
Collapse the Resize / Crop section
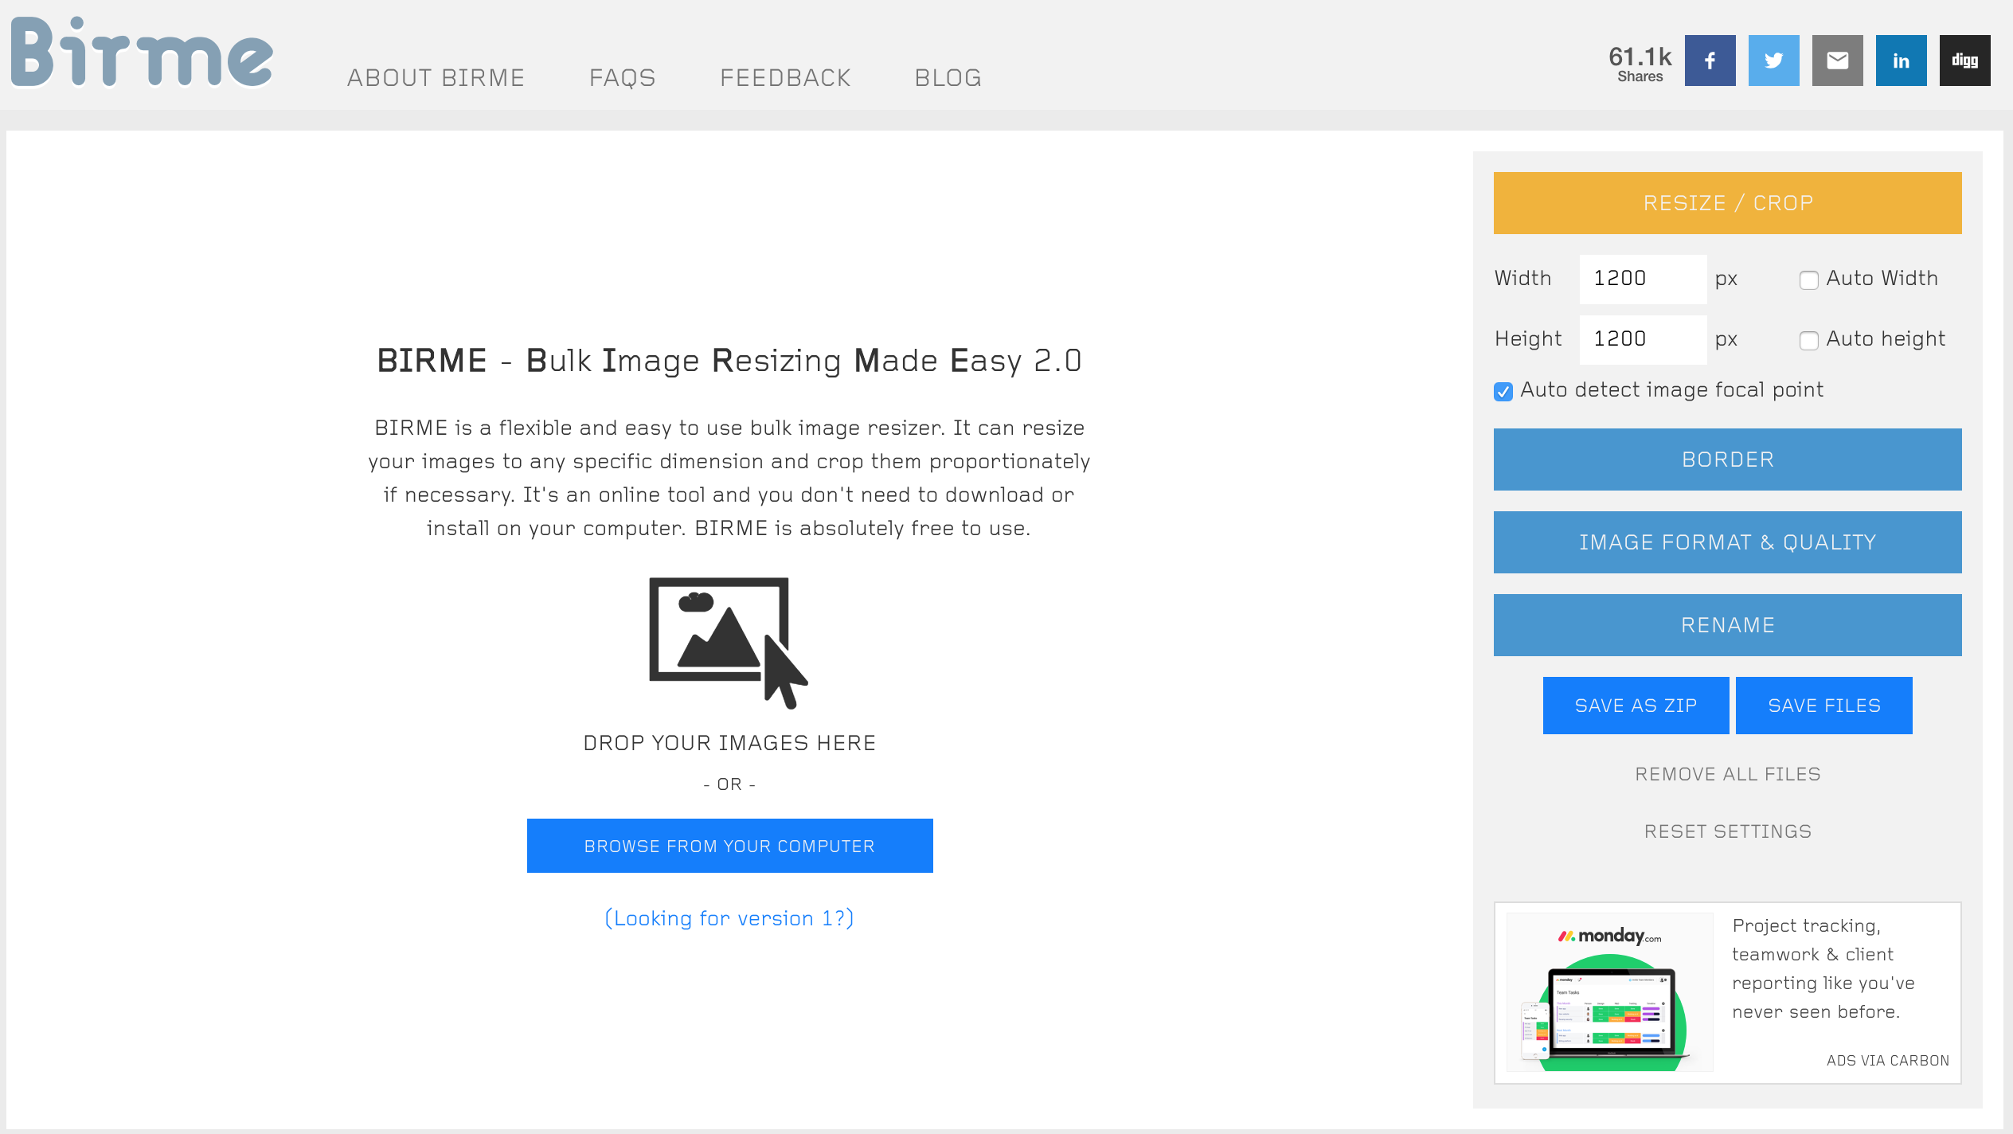coord(1727,203)
